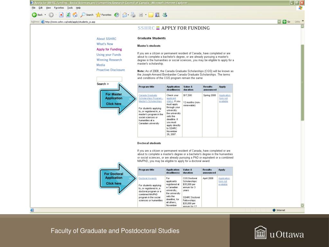Open the Doctoral Awards link
This screenshot has width=329, height=247.
coord(147,178)
